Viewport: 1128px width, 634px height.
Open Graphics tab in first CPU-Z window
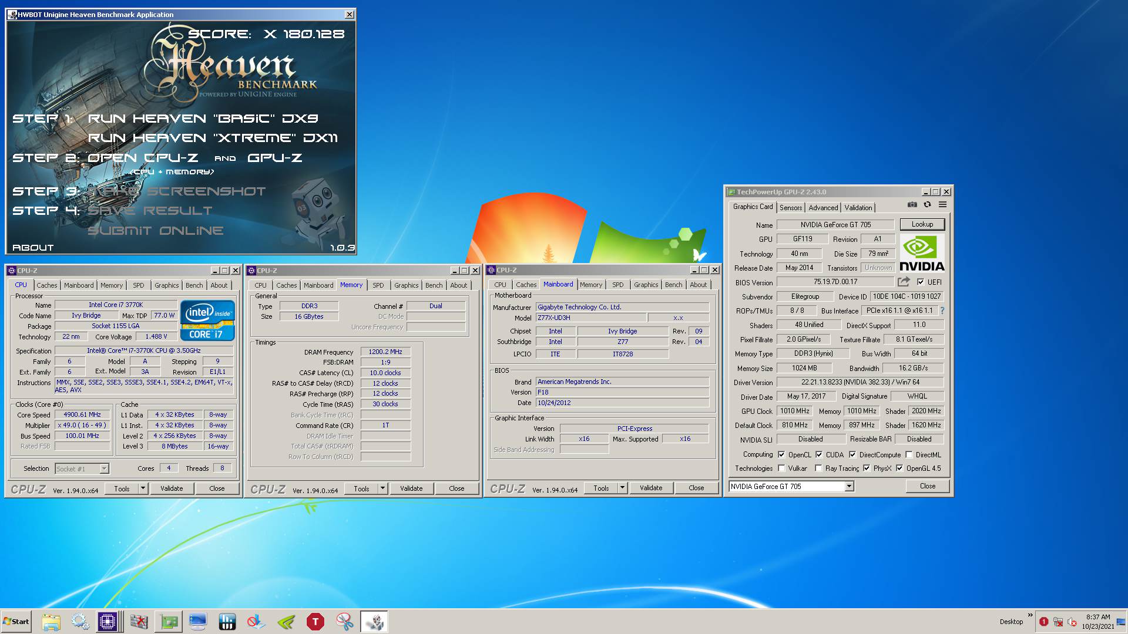[x=167, y=285]
